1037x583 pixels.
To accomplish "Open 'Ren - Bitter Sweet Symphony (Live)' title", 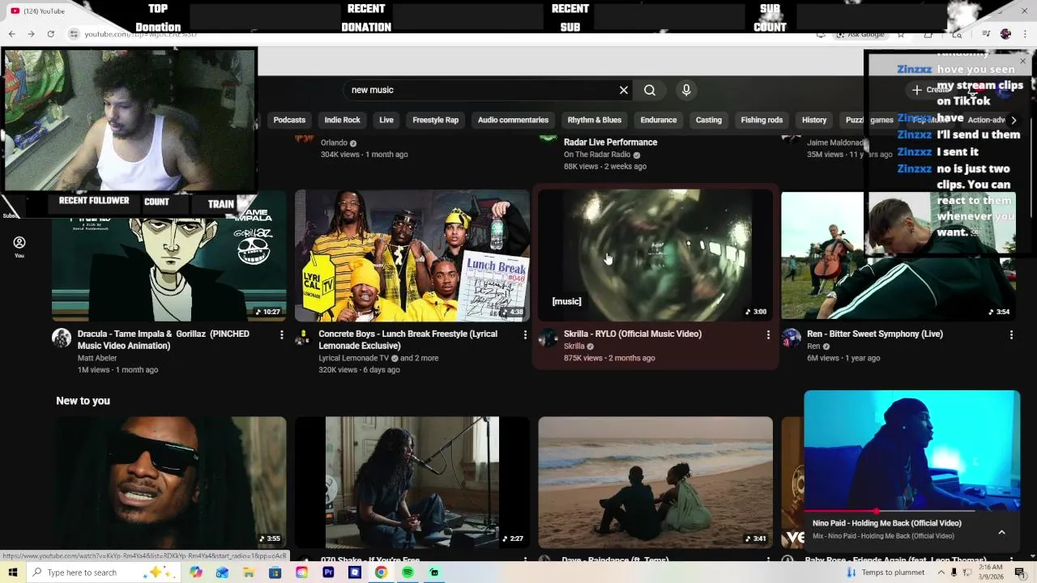I will coord(875,334).
